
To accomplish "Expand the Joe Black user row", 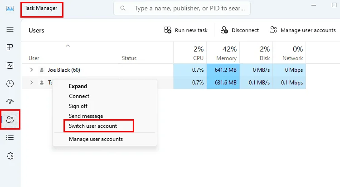I will click(31, 70).
